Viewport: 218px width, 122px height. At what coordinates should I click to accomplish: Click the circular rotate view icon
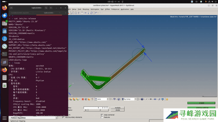[92, 13]
